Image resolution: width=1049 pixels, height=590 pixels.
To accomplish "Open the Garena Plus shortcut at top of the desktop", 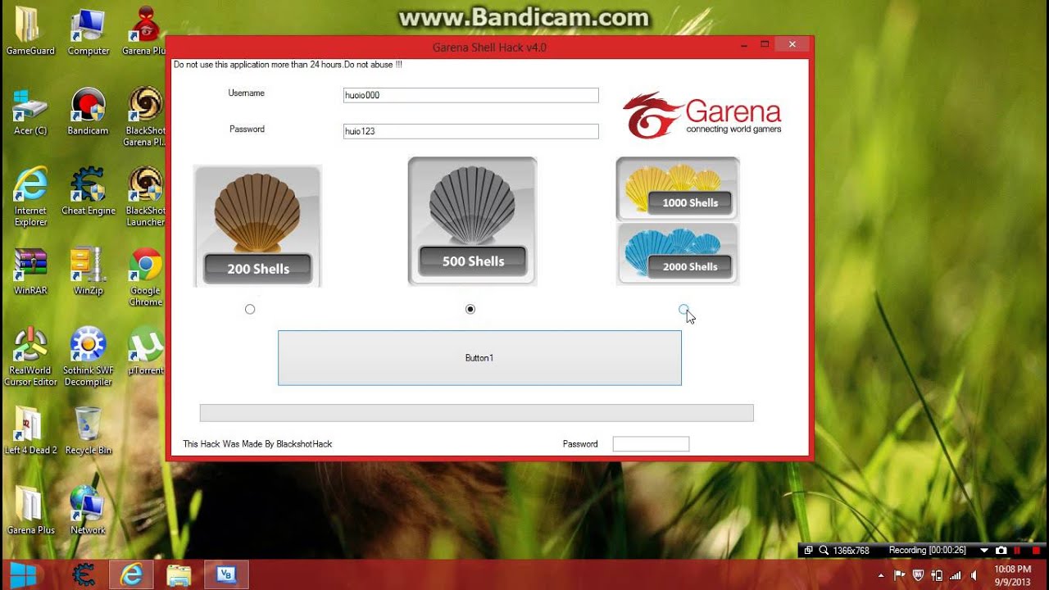I will point(145,32).
